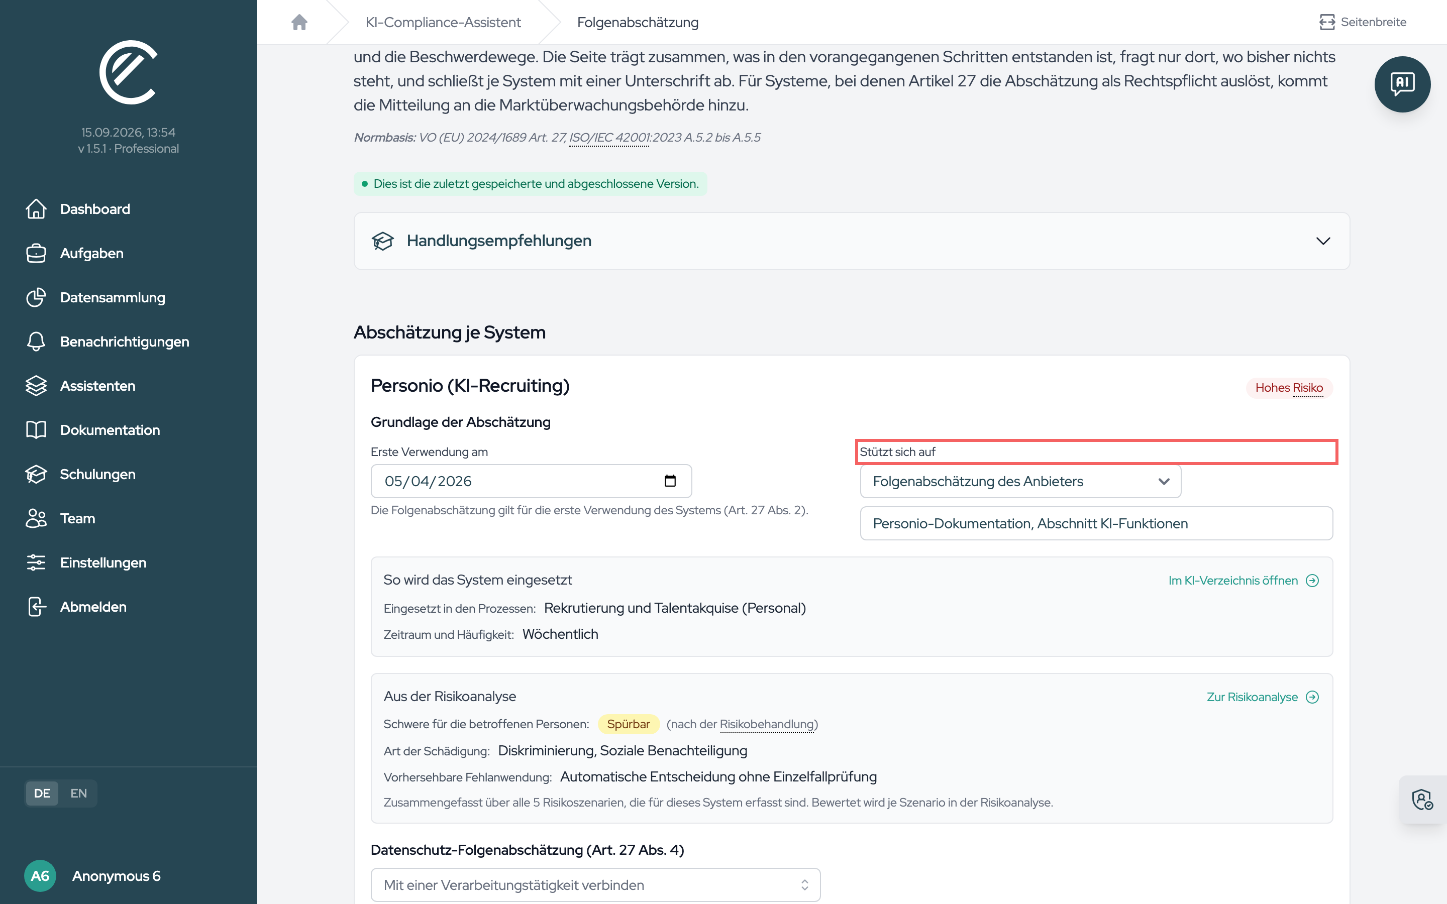
Task: Click the Risikobehandlung underlined term
Action: point(767,724)
